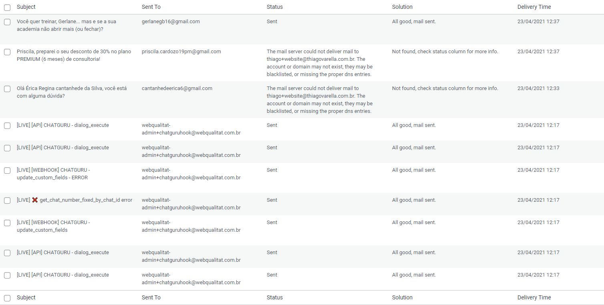This screenshot has width=604, height=305.
Task: Click the bottom Delivery Time footer label
Action: (534, 297)
